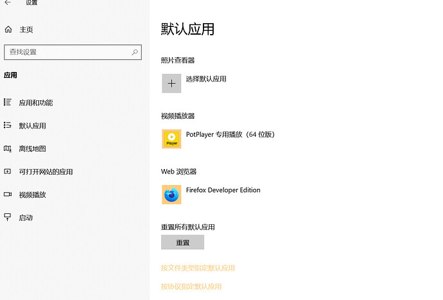Click the 应用和功能 list icon
Viewport: 443px width, 300px height.
8,102
